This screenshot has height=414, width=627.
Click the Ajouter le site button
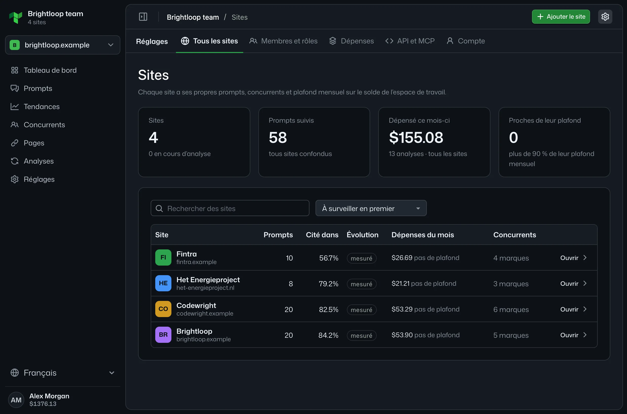pos(561,17)
